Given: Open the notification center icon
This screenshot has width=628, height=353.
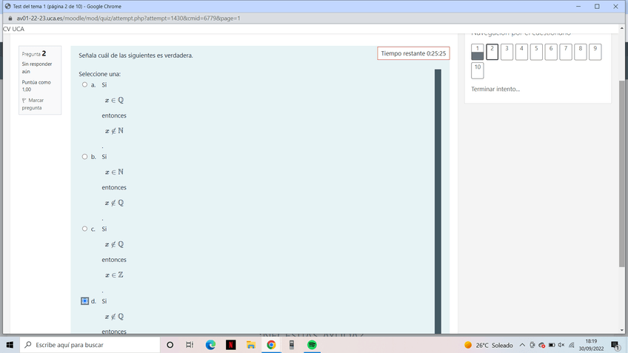Looking at the screenshot, I should [615, 345].
